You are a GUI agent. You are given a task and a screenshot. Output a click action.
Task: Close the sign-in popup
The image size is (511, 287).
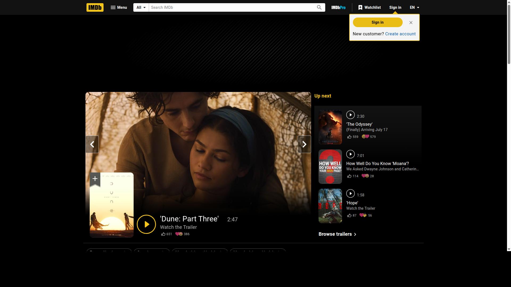[411, 23]
